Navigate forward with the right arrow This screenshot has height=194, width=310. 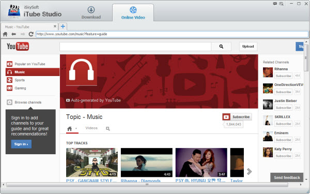pos(23,34)
